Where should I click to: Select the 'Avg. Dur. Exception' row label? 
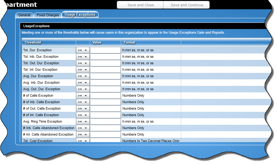[38, 76]
